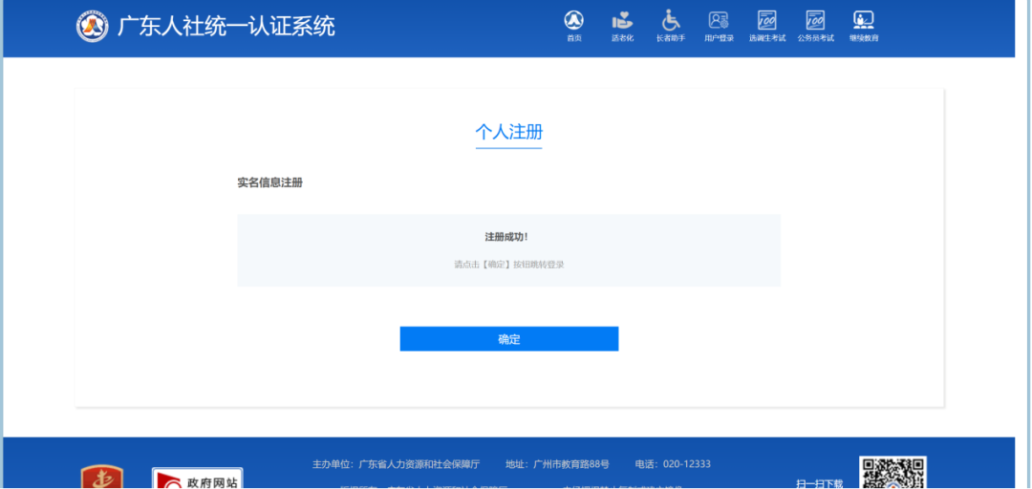Click the 广东人社 logo emblem in header
Viewport: 1032px width, 489px height.
pyautogui.click(x=93, y=27)
